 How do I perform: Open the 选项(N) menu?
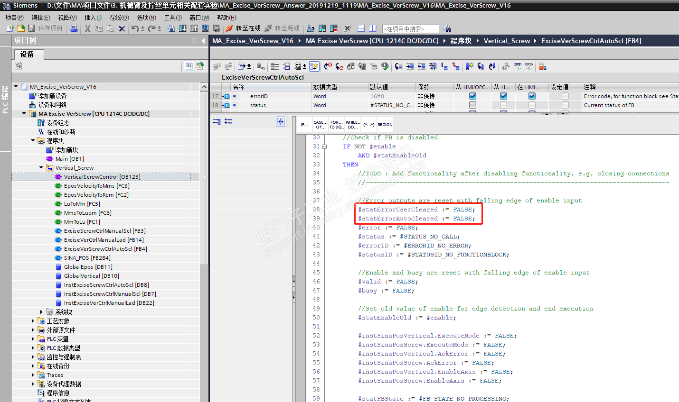(x=146, y=18)
